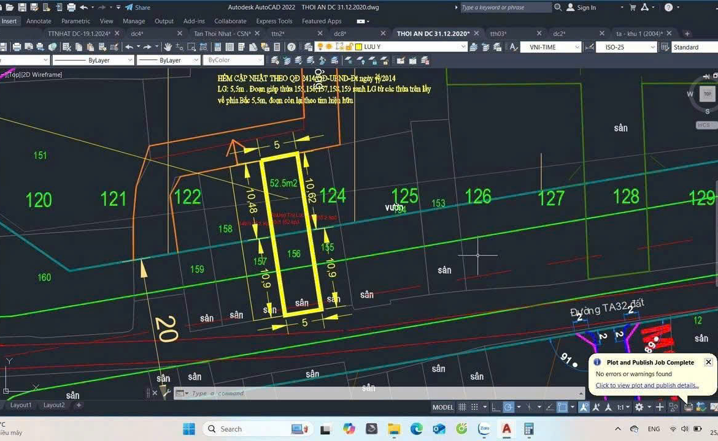
Task: Click the Share button in title bar
Action: click(138, 7)
